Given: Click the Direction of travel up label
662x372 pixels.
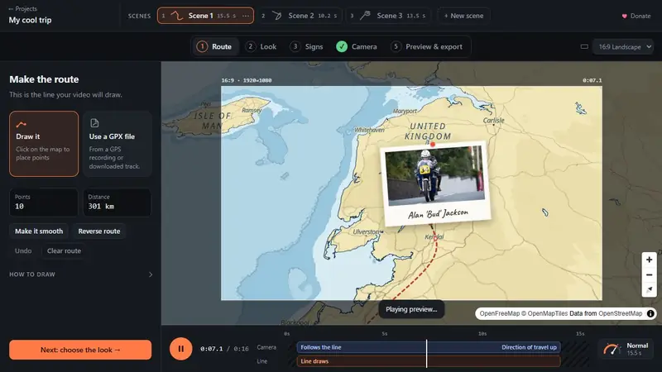Looking at the screenshot, I should pyautogui.click(x=529, y=347).
